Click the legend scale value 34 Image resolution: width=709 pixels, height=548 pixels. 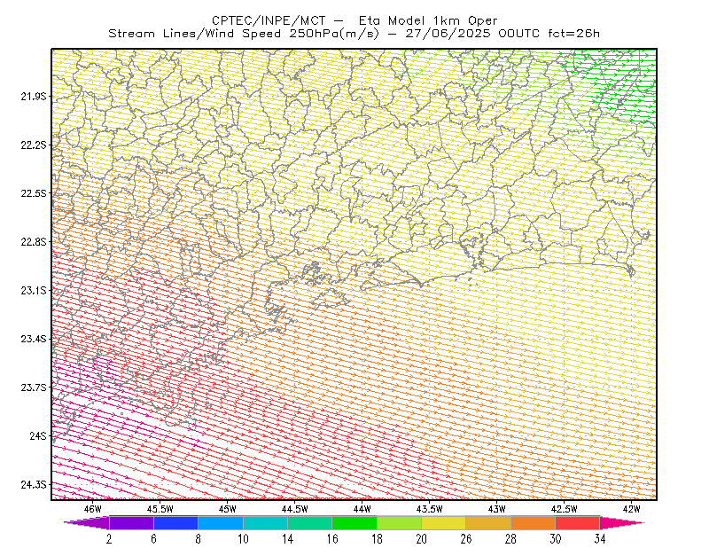(600, 539)
